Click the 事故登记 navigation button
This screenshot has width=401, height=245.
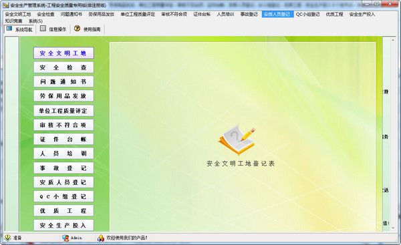63,168
